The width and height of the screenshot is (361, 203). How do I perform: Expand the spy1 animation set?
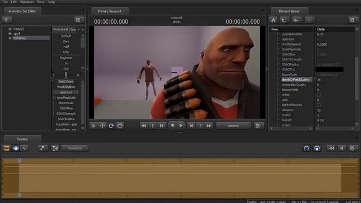pyautogui.click(x=10, y=34)
